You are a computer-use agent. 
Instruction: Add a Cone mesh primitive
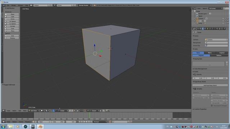click(x=11, y=29)
